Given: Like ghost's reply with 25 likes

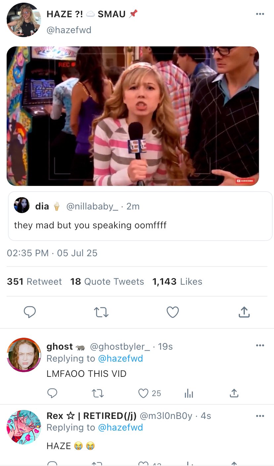Looking at the screenshot, I should point(144,393).
